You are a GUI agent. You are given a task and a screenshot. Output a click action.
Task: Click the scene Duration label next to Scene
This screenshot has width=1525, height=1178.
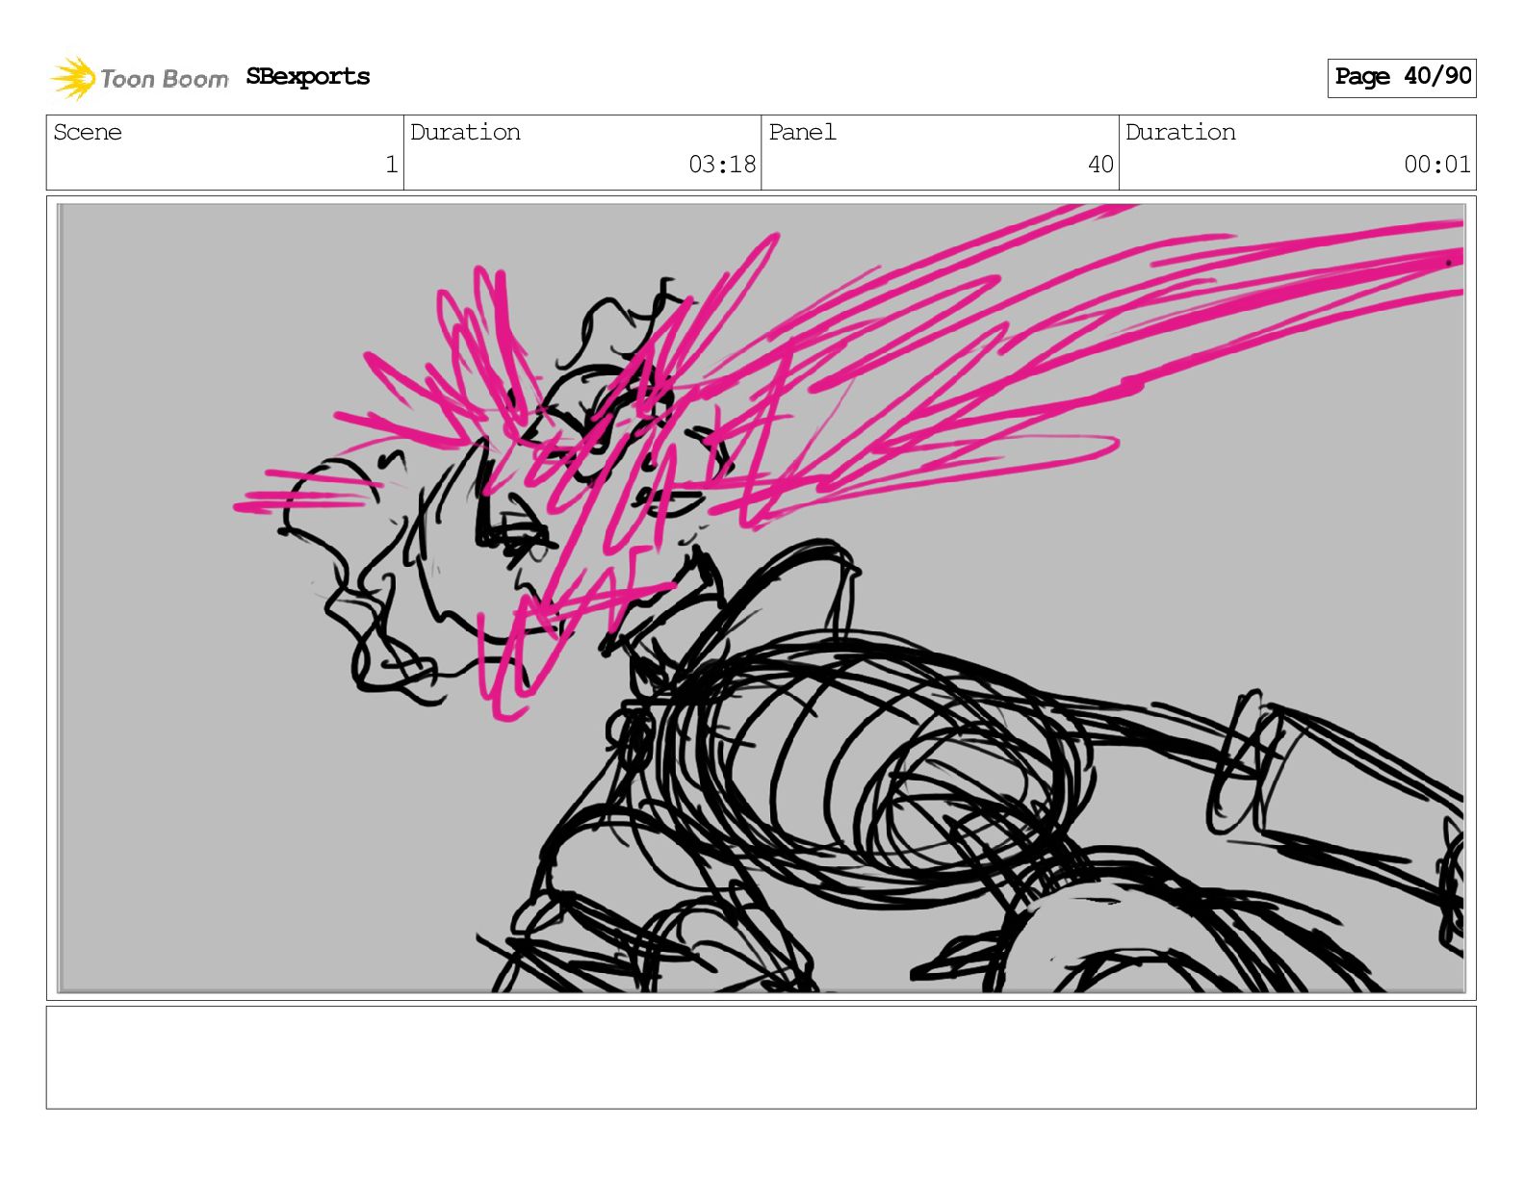[x=465, y=133]
